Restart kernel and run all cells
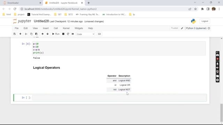The height and width of the screenshot is (125, 223). point(73,34)
